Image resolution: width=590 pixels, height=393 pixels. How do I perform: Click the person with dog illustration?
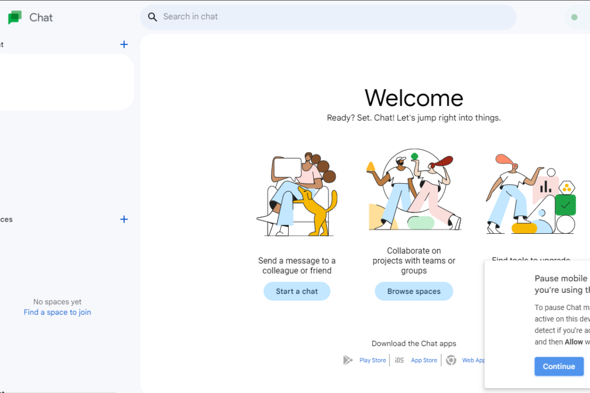click(297, 194)
